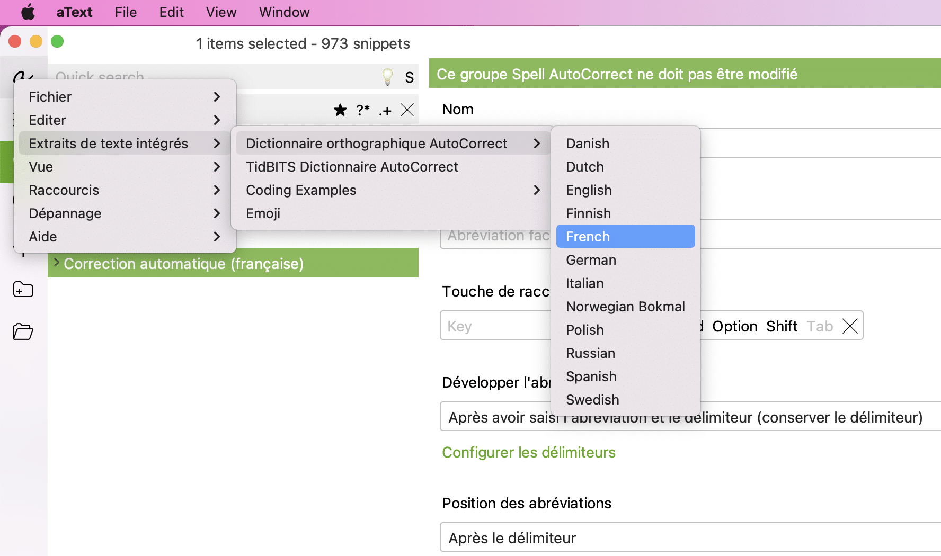
Task: Choose German dictionary
Action: pos(626,260)
